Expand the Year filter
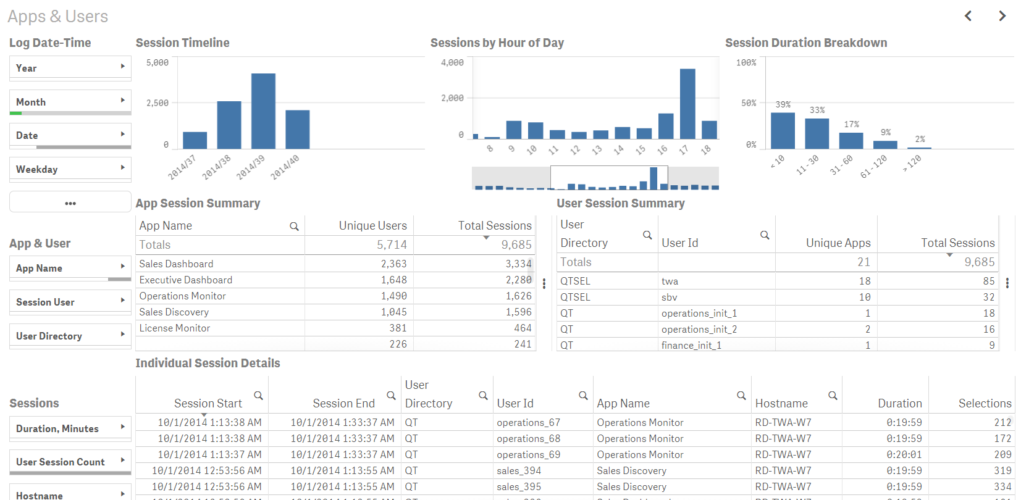The height and width of the screenshot is (500, 1021). pyautogui.click(x=70, y=68)
